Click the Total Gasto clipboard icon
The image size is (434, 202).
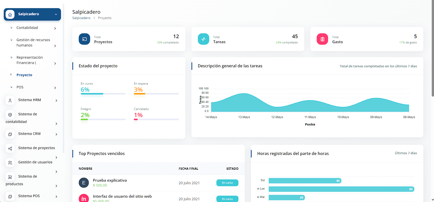(x=322, y=39)
